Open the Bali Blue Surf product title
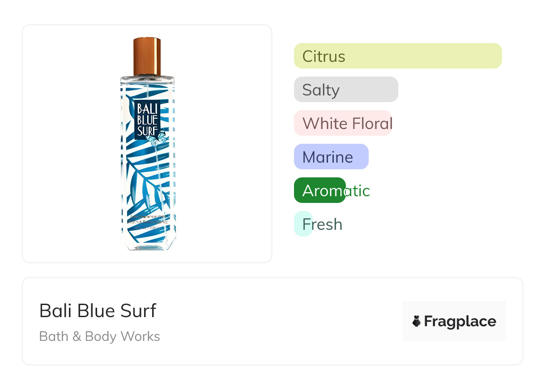545x387 pixels. click(98, 310)
